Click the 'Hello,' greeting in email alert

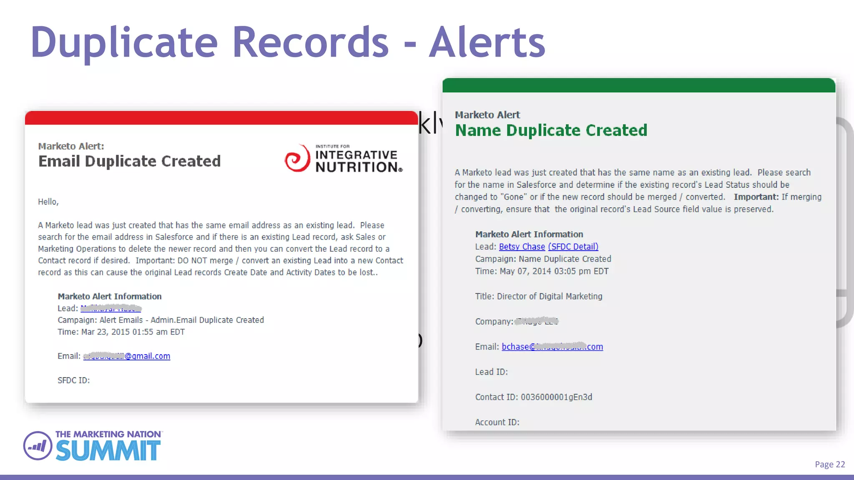click(x=48, y=202)
